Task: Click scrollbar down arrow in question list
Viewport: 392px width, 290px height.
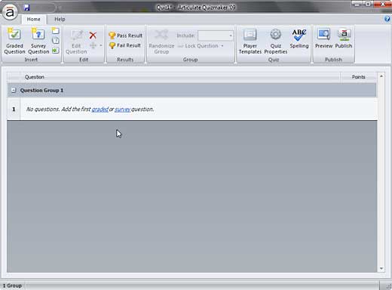Action: [381, 269]
